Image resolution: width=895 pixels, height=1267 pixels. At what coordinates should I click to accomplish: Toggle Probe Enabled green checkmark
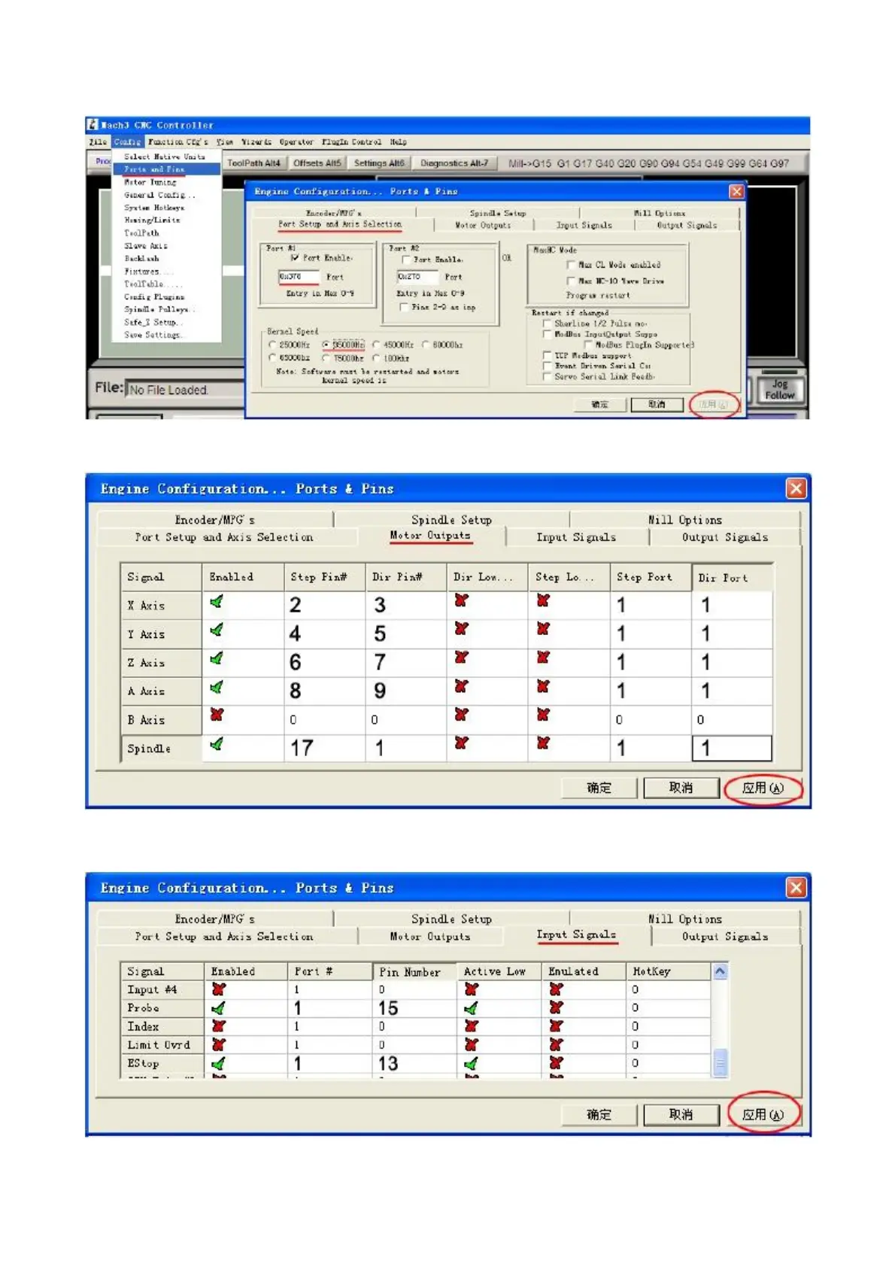click(x=219, y=1009)
